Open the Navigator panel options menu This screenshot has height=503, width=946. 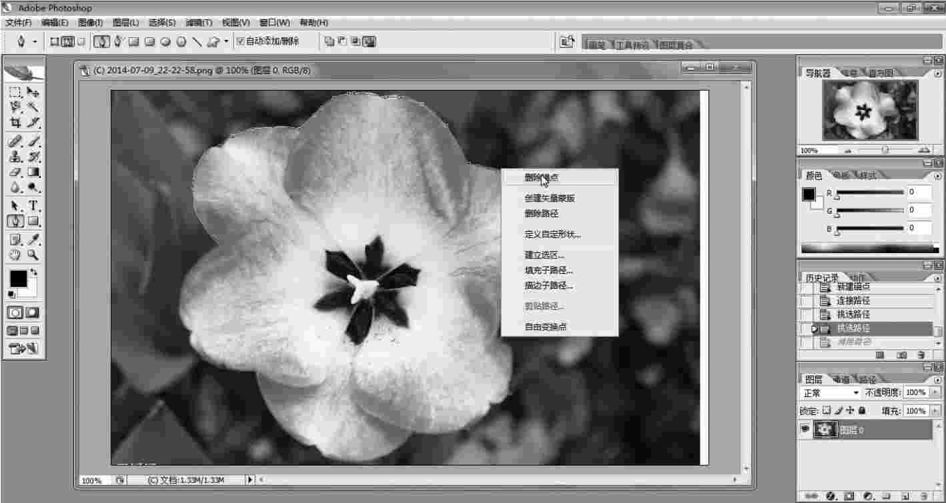tap(939, 73)
